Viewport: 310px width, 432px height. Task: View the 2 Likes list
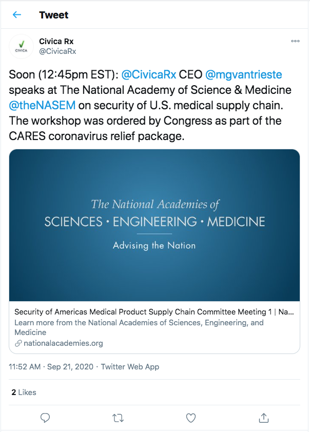[24, 392]
